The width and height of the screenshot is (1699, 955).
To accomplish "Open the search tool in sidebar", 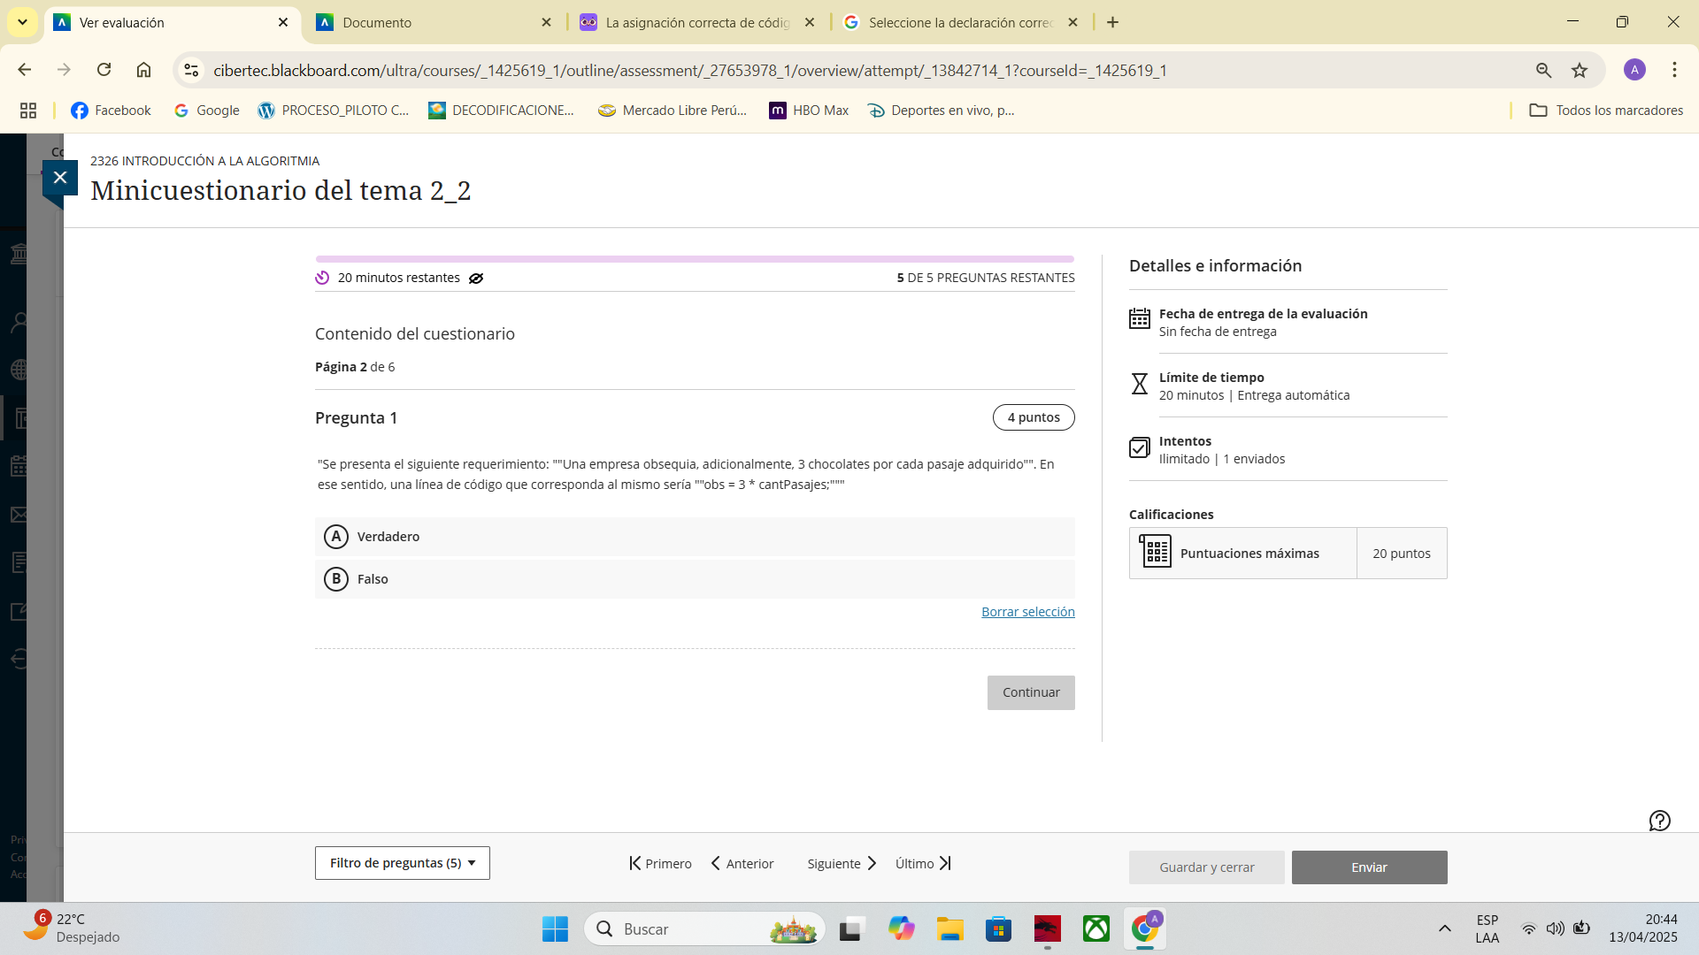I will [19, 321].
